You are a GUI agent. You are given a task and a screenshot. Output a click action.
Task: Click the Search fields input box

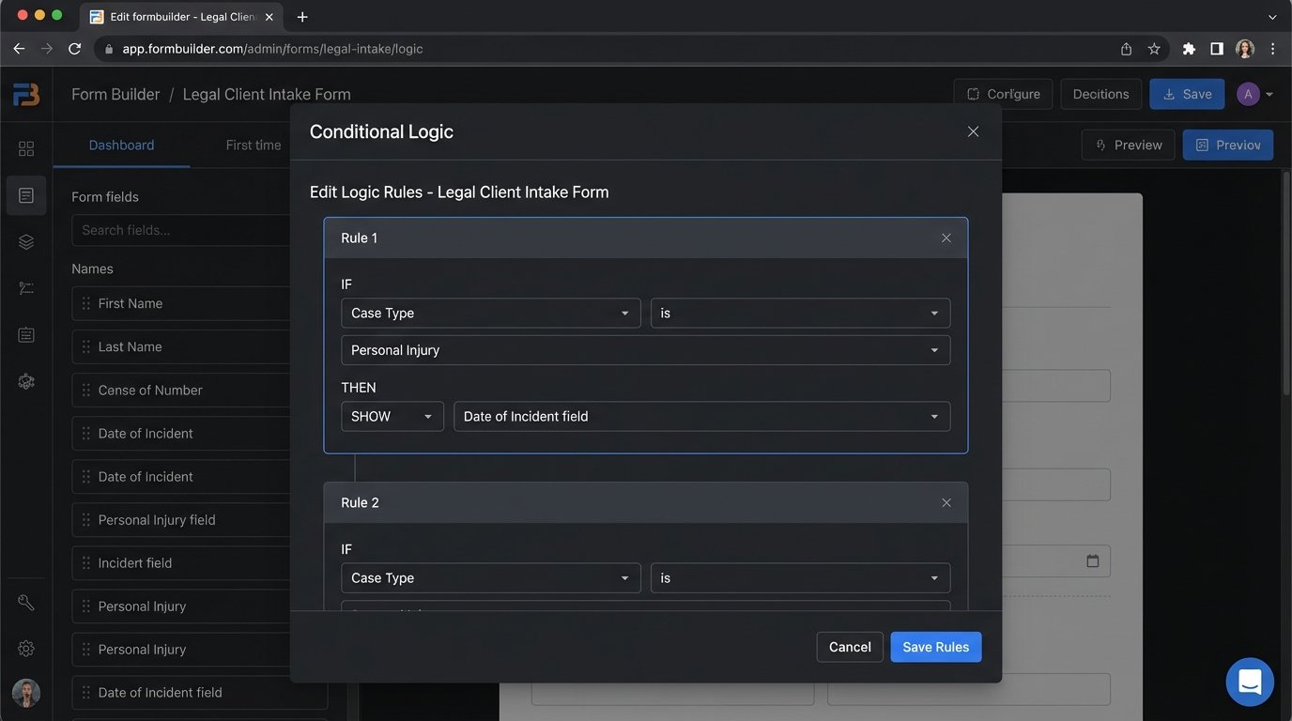click(x=181, y=230)
